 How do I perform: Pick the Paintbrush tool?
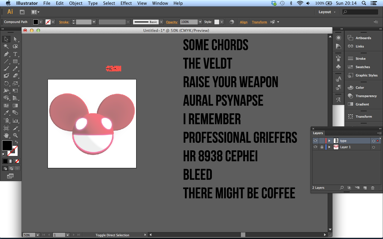(x=6, y=68)
